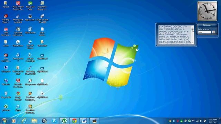Select the New folder desktop icon
The width and height of the screenshot is (221, 124).
click(42, 43)
